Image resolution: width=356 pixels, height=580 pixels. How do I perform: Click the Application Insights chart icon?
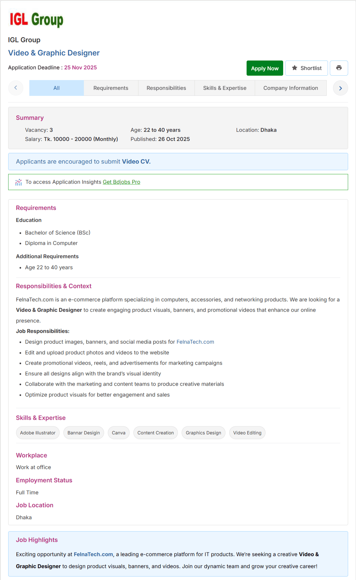click(19, 182)
